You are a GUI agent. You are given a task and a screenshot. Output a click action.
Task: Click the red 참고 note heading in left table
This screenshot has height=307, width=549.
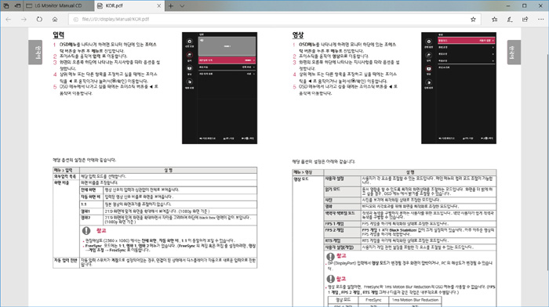click(101, 231)
